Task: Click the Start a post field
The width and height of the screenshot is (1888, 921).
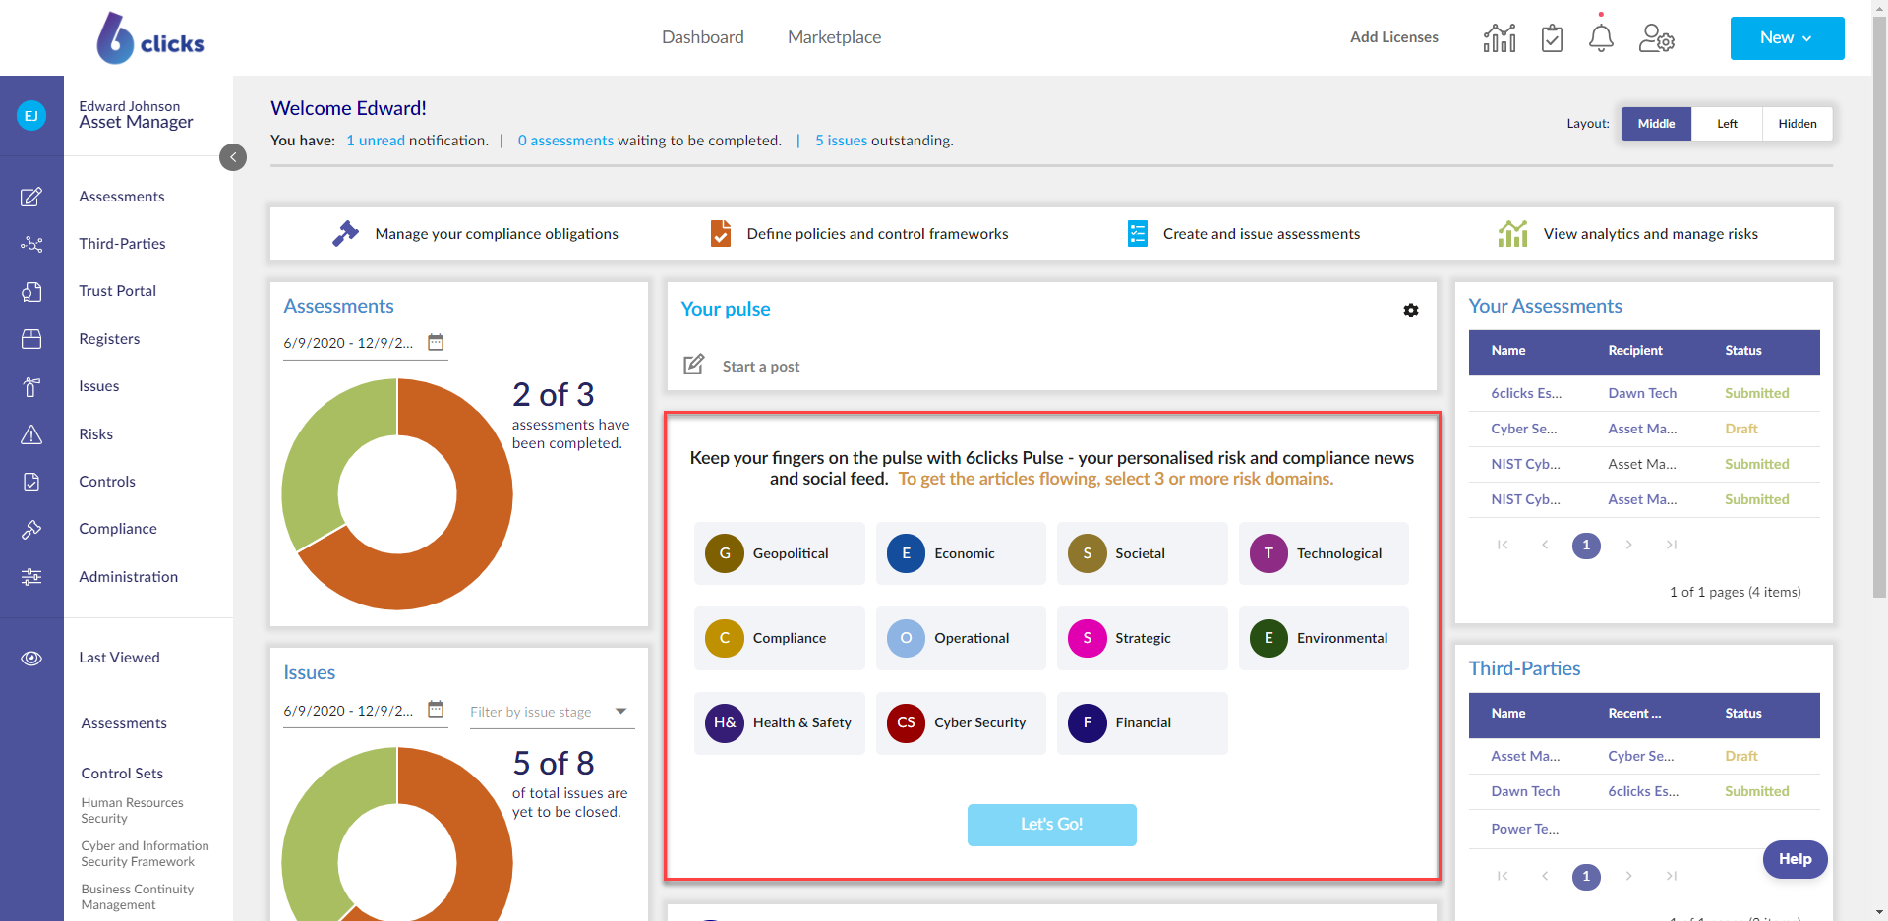Action: (760, 367)
